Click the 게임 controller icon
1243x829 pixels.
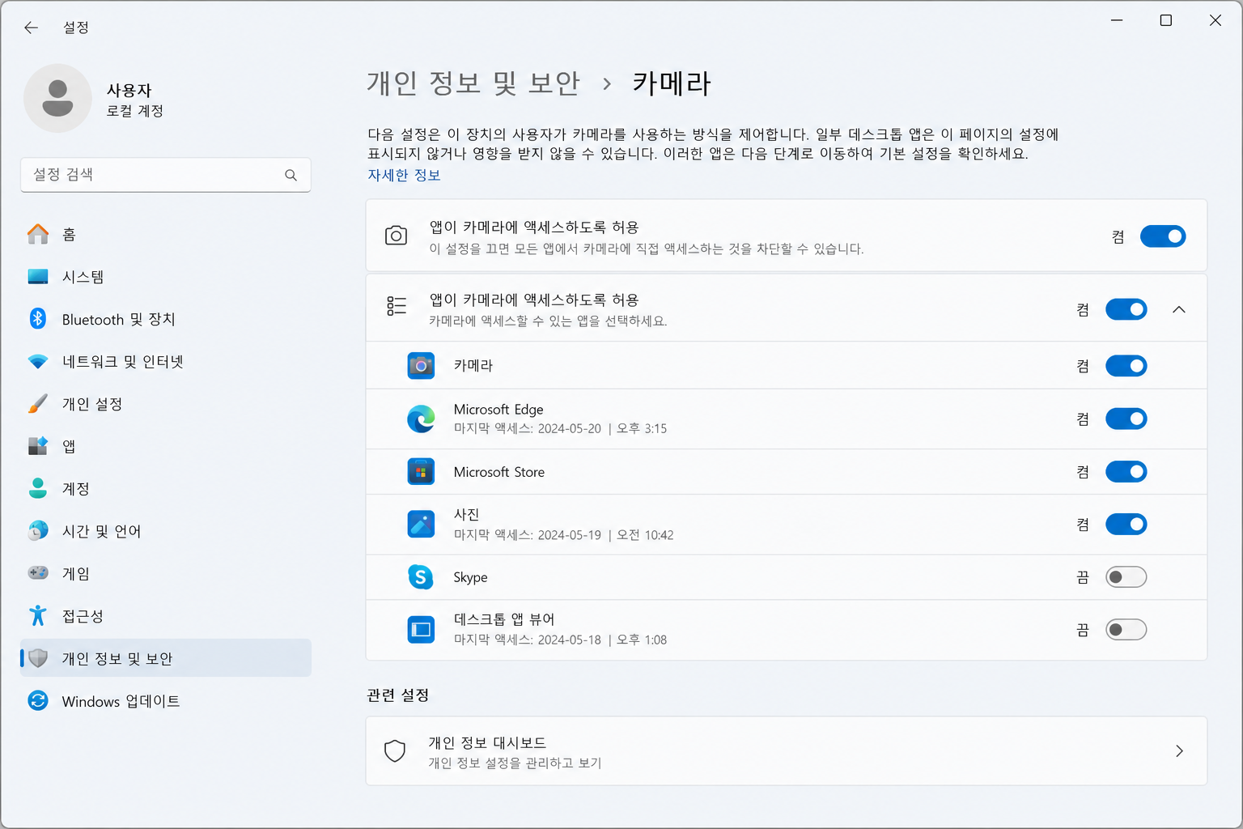tap(38, 573)
